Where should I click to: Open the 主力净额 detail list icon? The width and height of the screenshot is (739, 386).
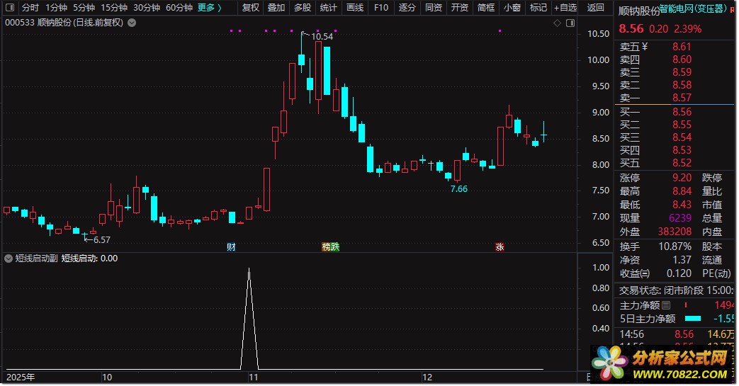tap(666, 305)
